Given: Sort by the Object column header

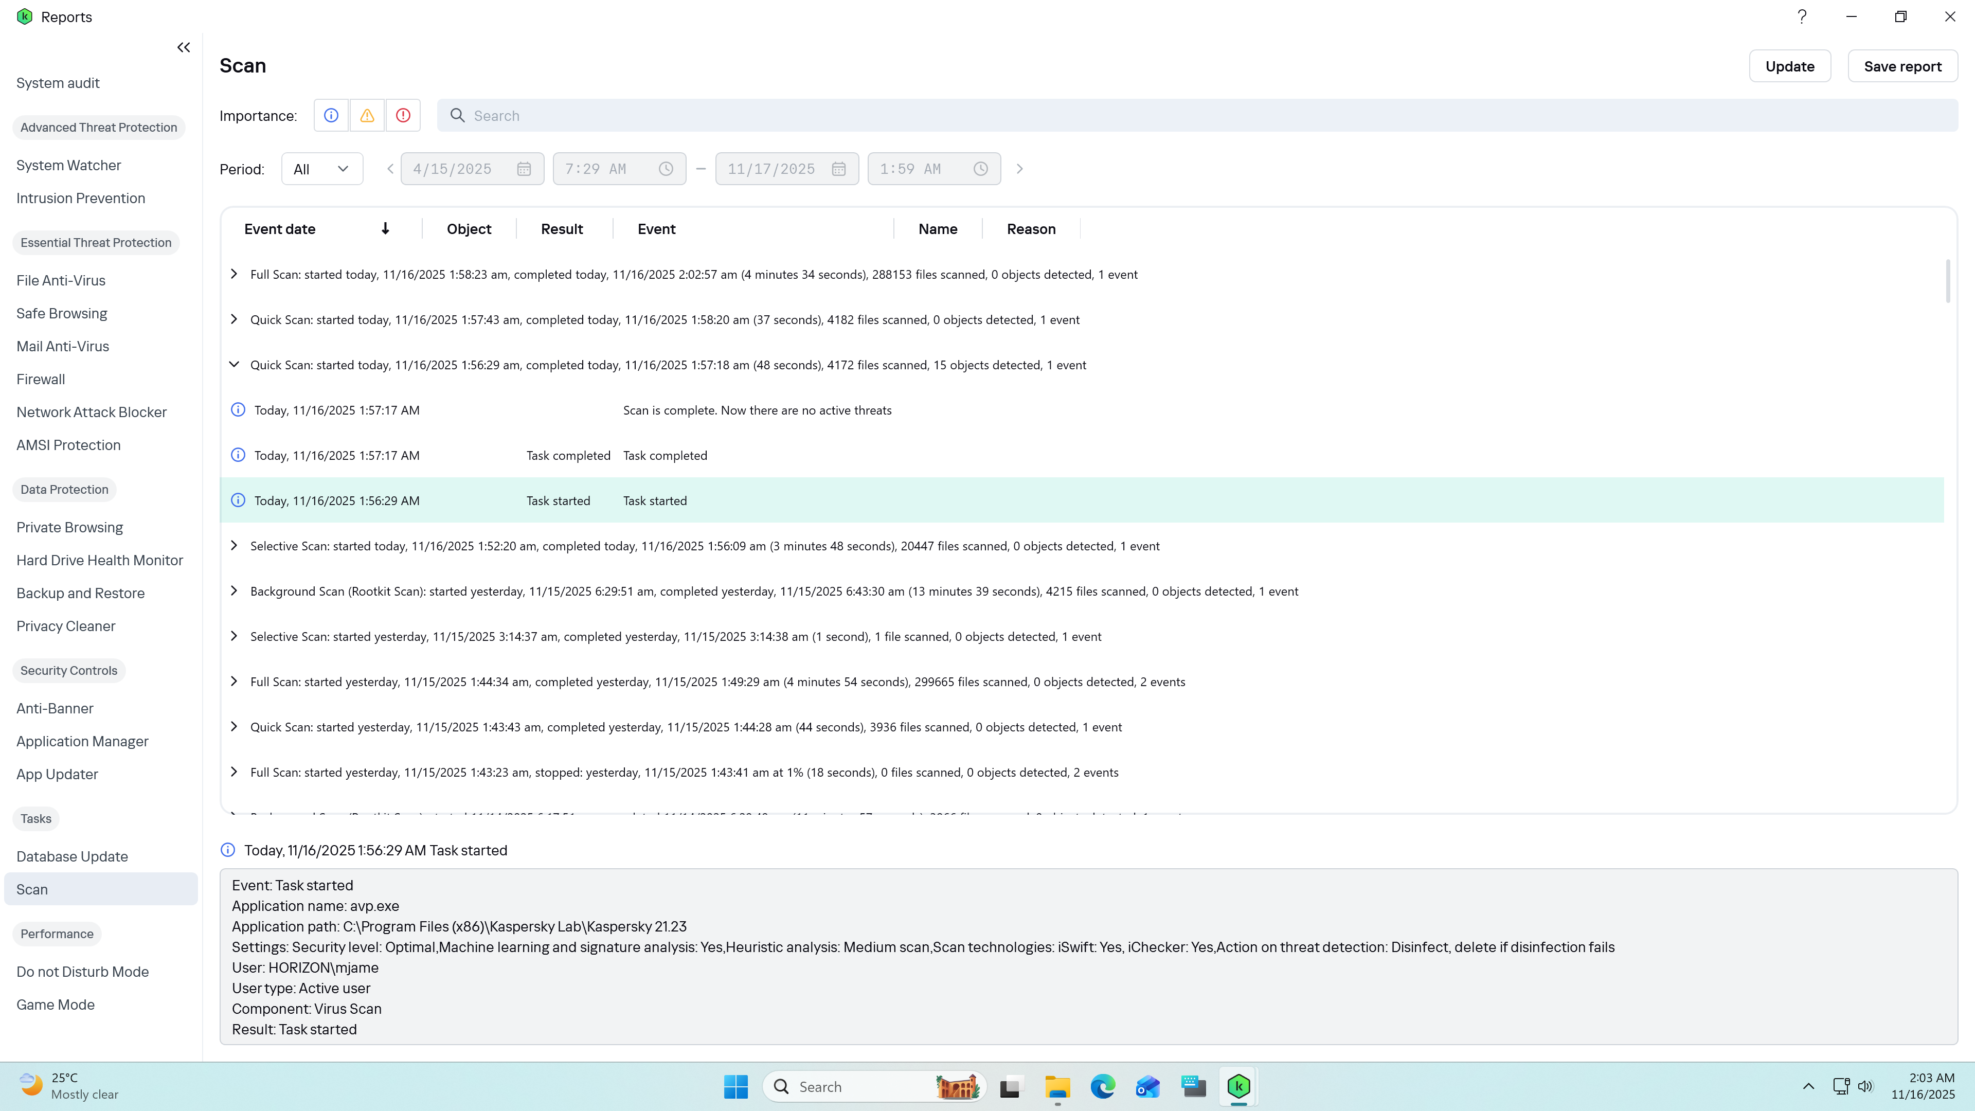Looking at the screenshot, I should coord(469,228).
